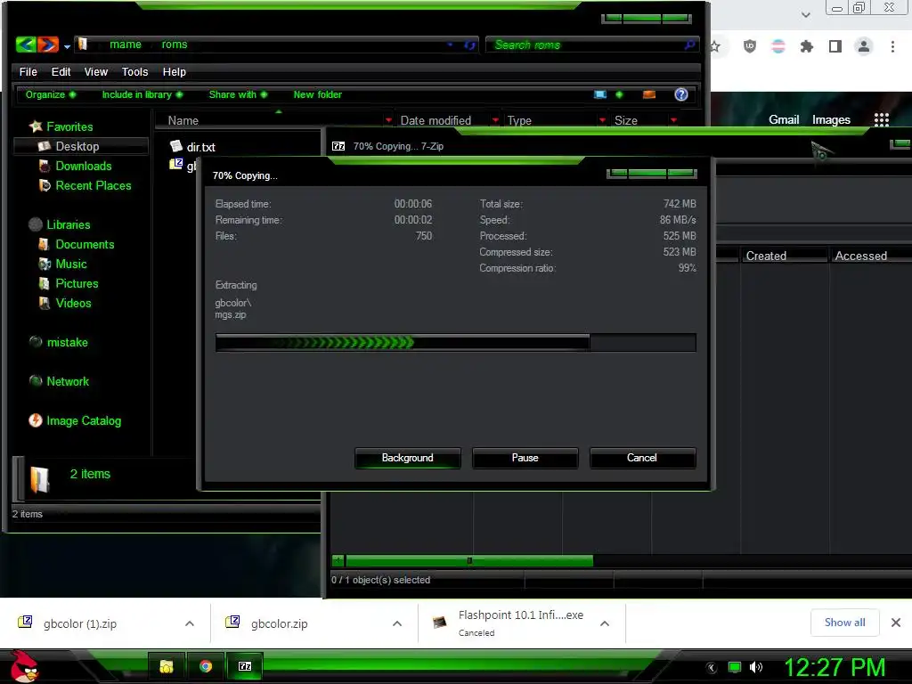Cancel the 7-Zip copy operation

pyautogui.click(x=642, y=458)
